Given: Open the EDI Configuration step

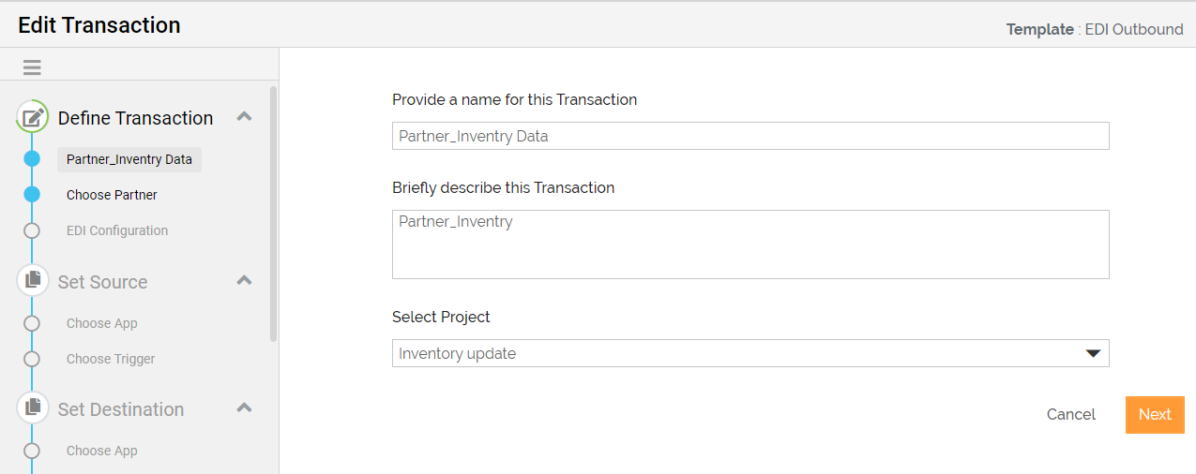Looking at the screenshot, I should click(117, 230).
